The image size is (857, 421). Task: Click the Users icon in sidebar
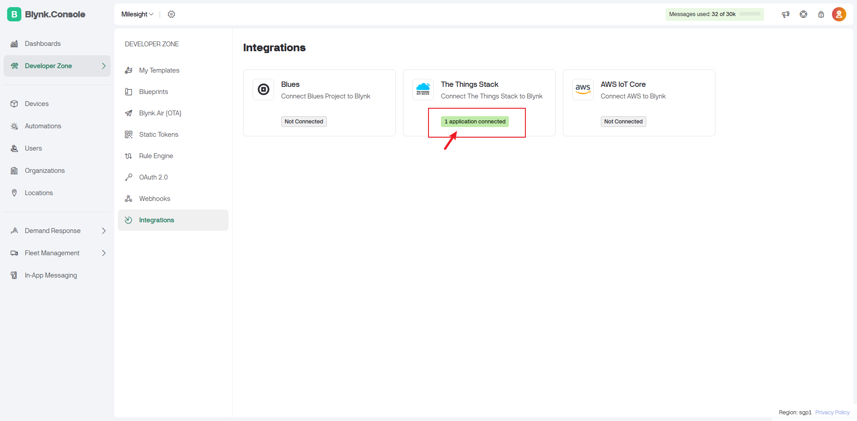14,148
